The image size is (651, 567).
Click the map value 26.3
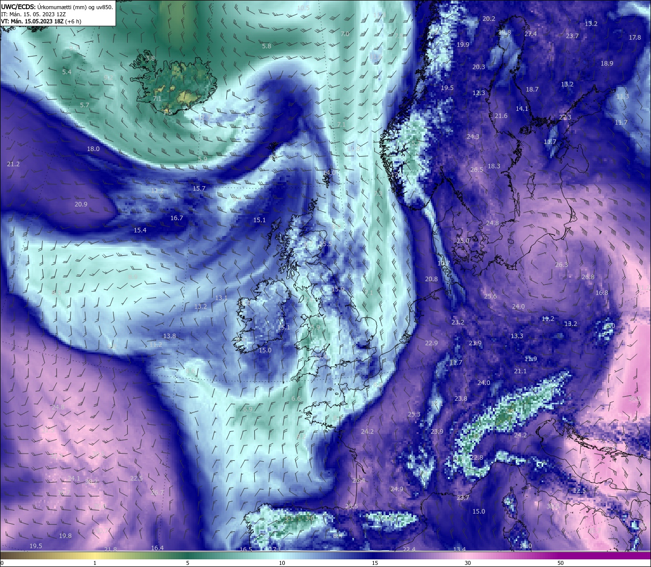(x=561, y=264)
